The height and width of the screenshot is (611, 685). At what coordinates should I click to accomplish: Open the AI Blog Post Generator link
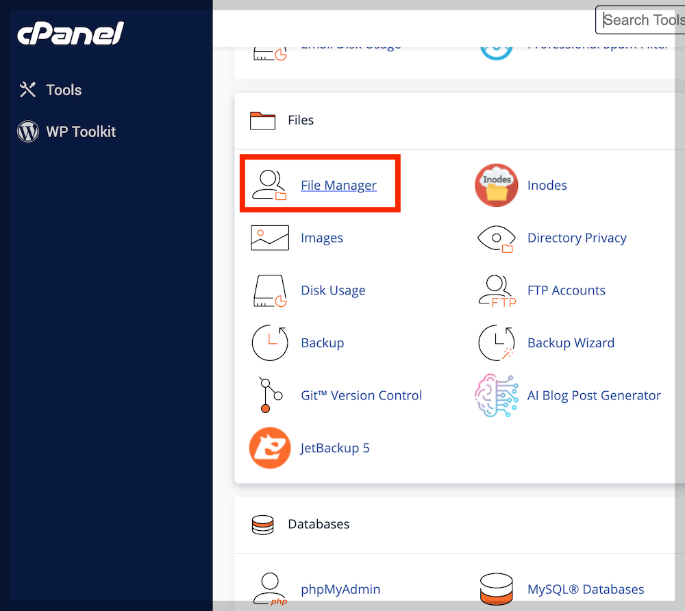point(594,395)
